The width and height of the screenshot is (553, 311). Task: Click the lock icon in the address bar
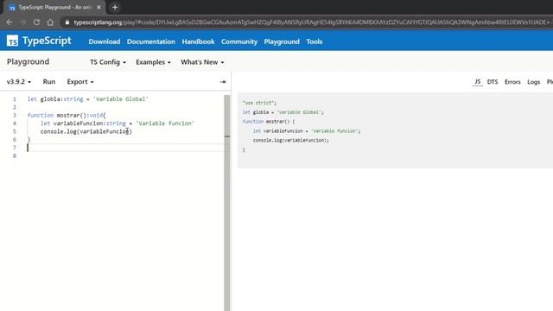pyautogui.click(x=67, y=22)
